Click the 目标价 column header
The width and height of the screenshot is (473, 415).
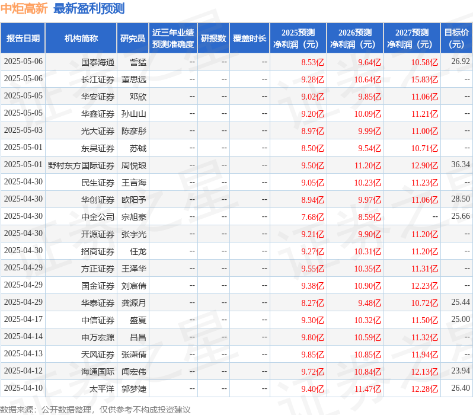click(x=457, y=38)
